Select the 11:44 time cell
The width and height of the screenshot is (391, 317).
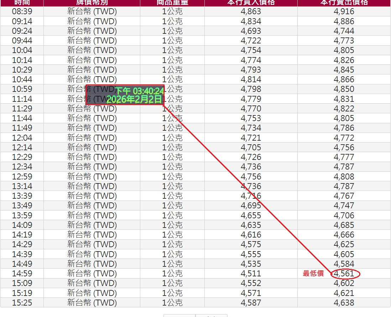(22, 119)
